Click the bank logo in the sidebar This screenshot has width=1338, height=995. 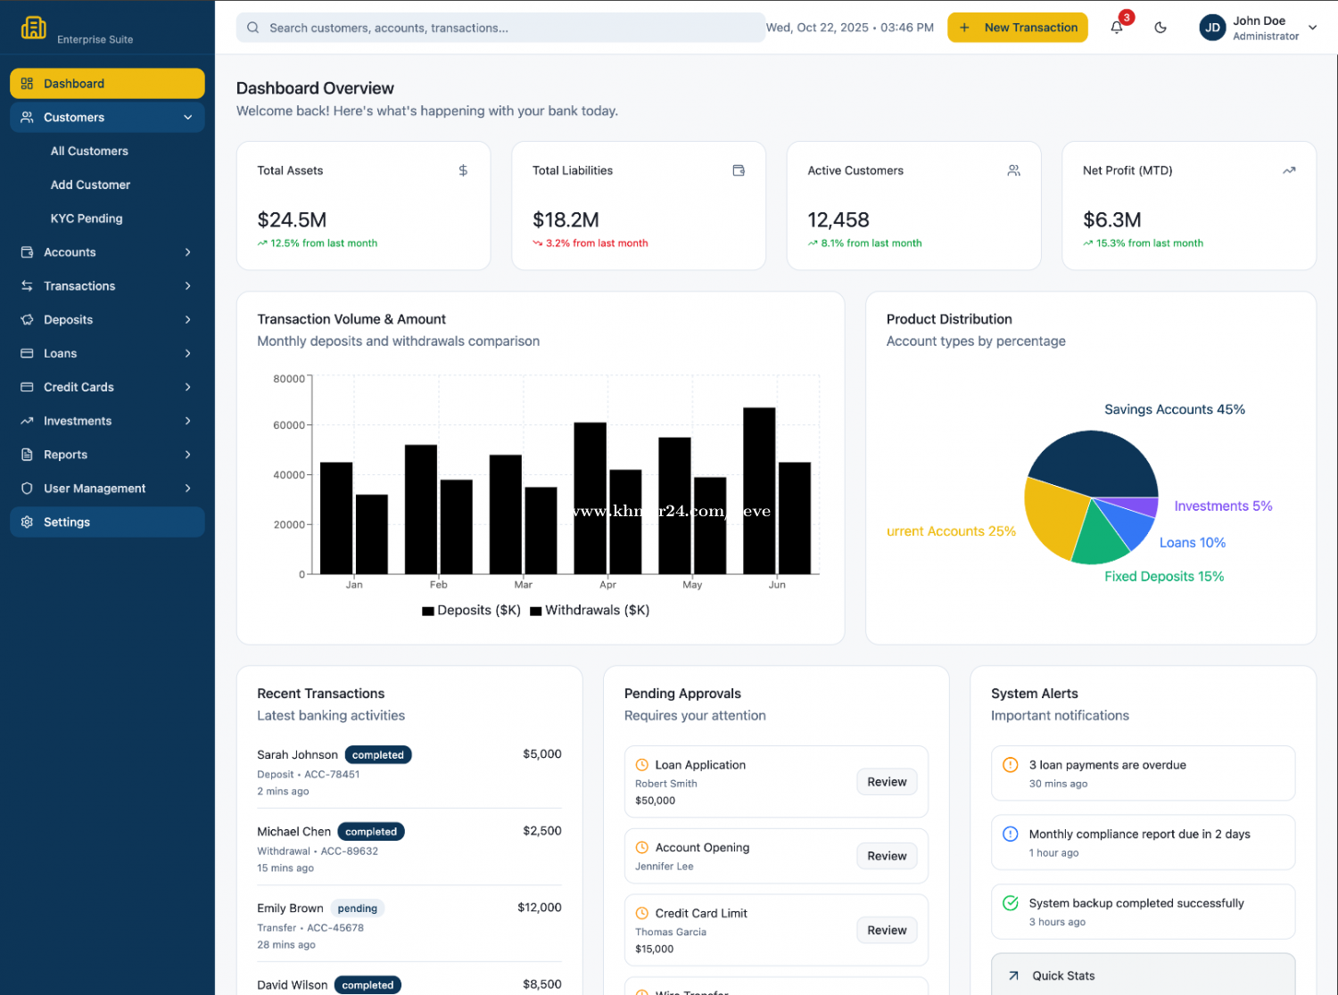[34, 28]
